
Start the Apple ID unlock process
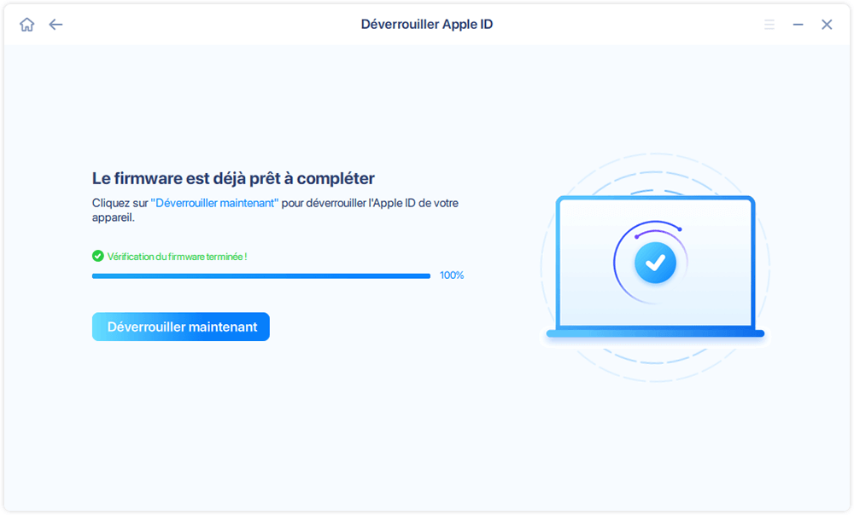pos(180,327)
